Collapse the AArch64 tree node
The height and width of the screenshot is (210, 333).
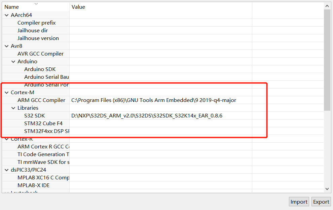pos(7,15)
